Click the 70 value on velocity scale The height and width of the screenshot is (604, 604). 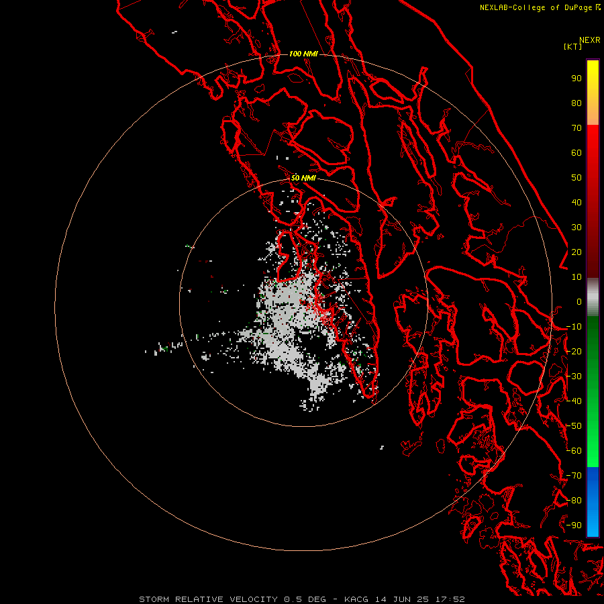click(x=576, y=128)
